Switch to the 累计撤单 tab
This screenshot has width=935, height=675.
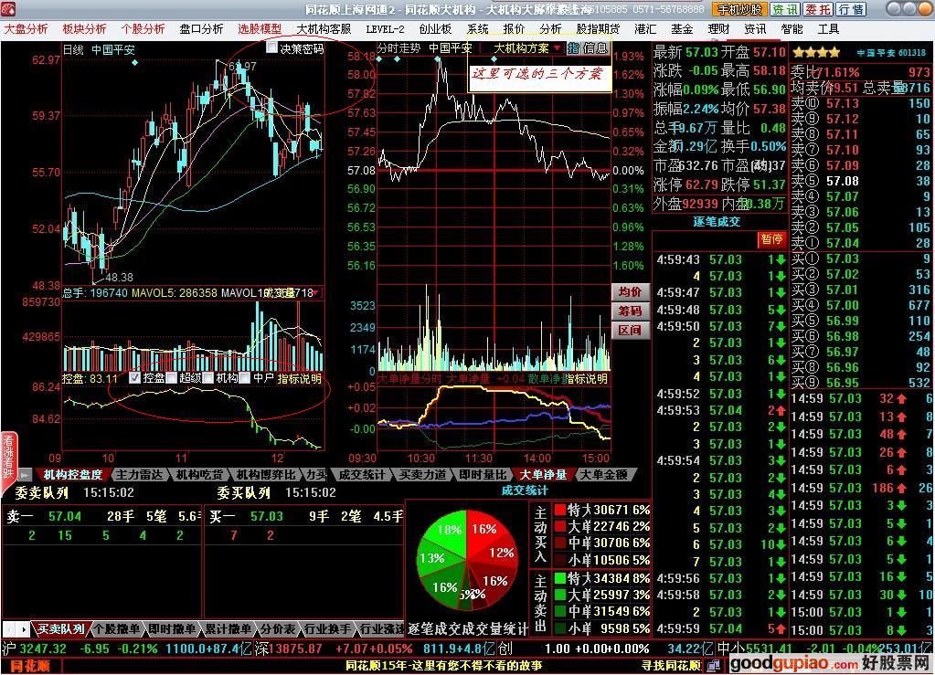point(228,628)
